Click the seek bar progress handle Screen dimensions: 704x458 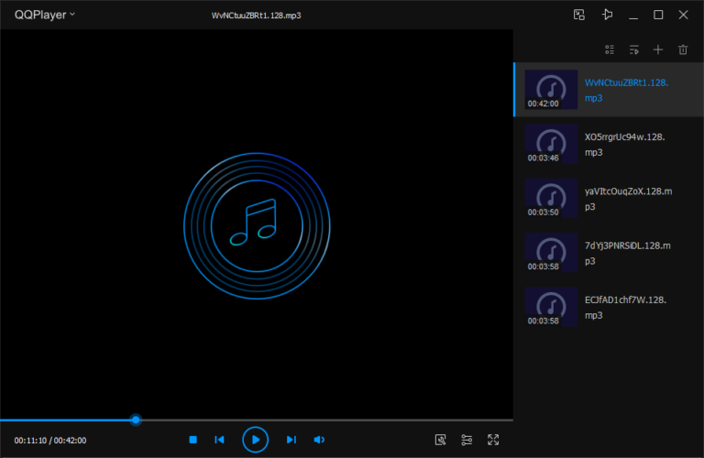click(136, 420)
